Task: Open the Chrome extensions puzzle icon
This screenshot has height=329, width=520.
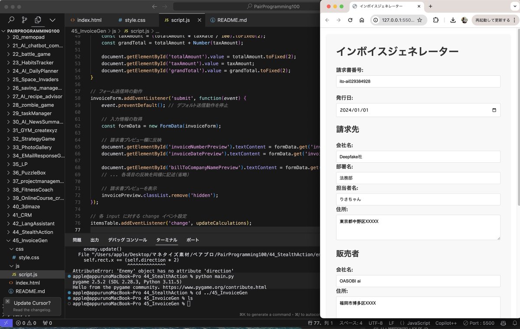Action: (x=436, y=20)
